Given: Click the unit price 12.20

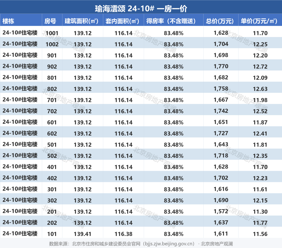Looking at the screenshot, I should 260,56.
